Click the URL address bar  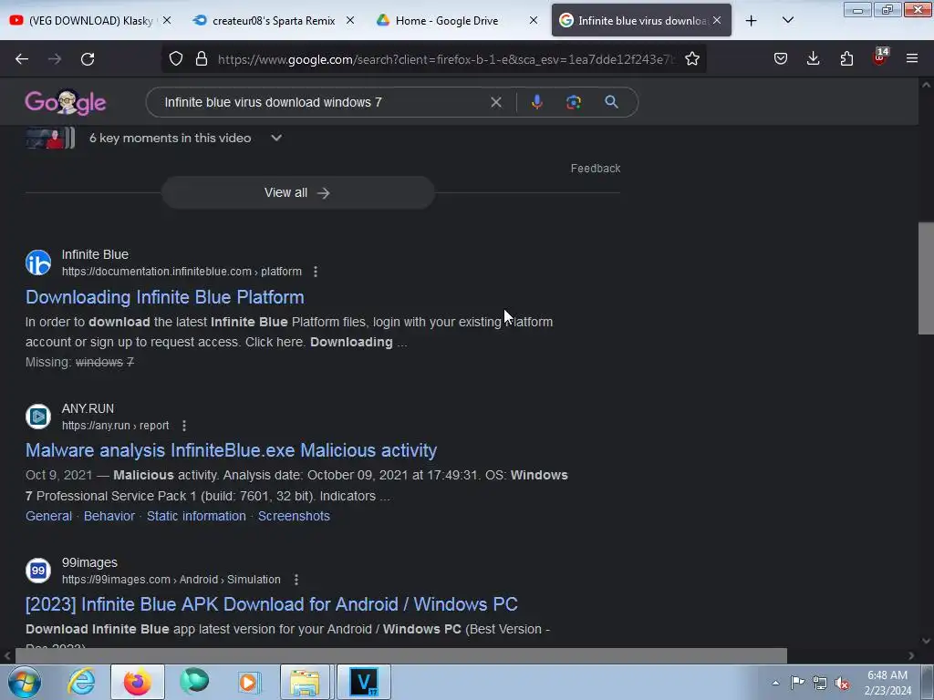click(447, 59)
